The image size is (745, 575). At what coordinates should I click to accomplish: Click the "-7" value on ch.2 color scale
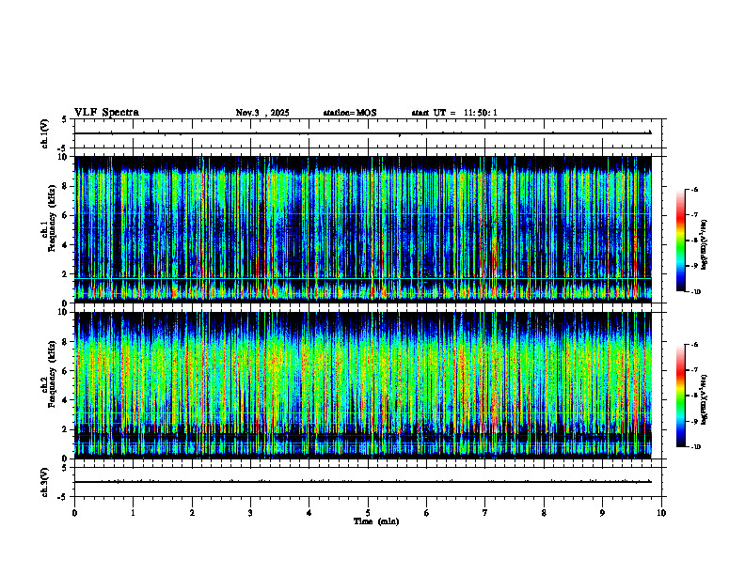(694, 370)
